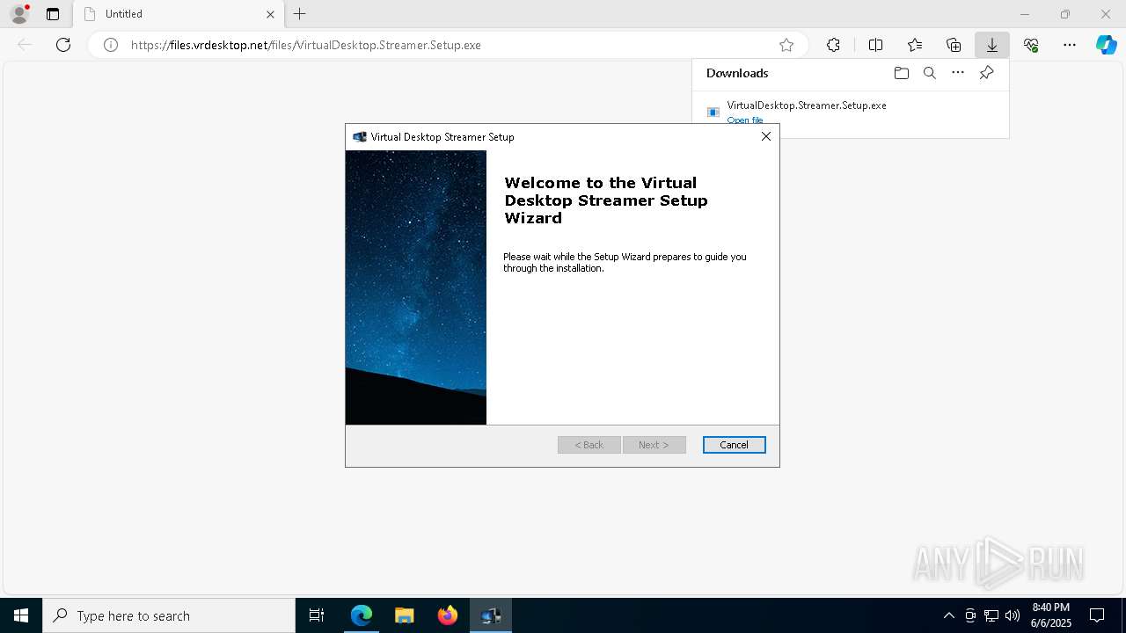Open File Explorer from the taskbar

[405, 615]
